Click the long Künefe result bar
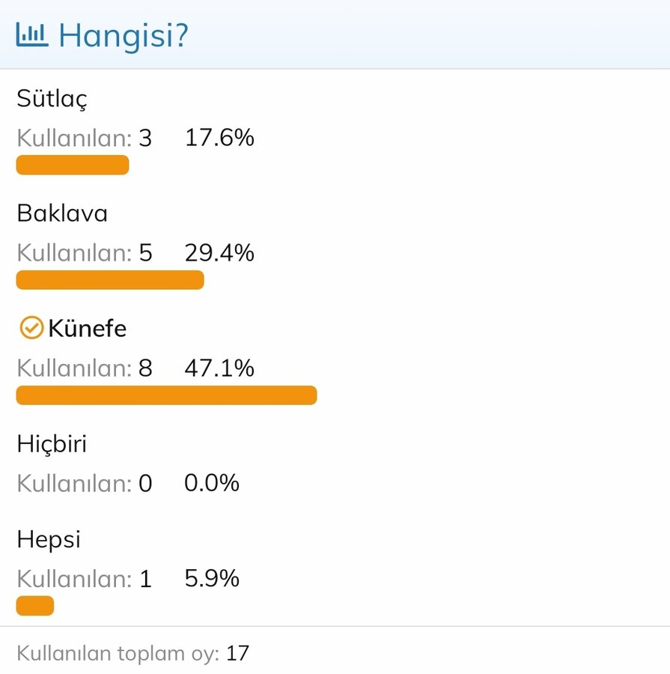This screenshot has height=674, width=670. coord(166,395)
